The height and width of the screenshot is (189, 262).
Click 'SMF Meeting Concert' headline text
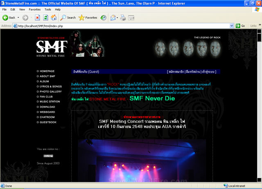121,121
